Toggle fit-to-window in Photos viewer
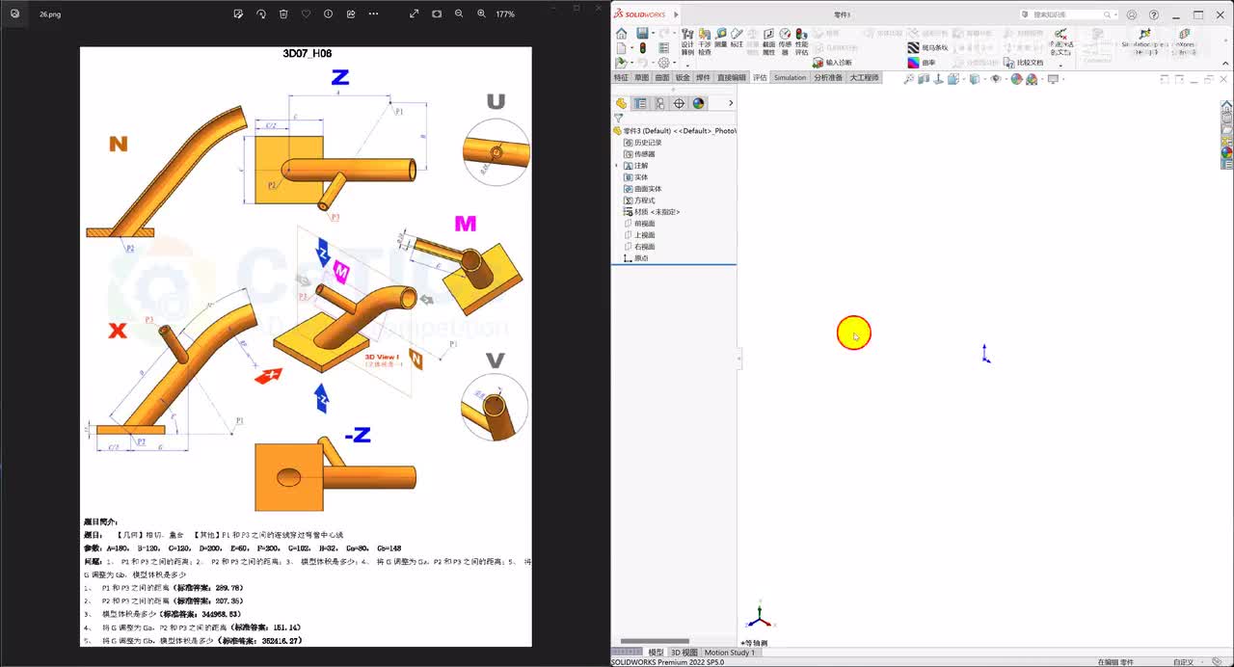Image resolution: width=1234 pixels, height=667 pixels. pos(437,13)
